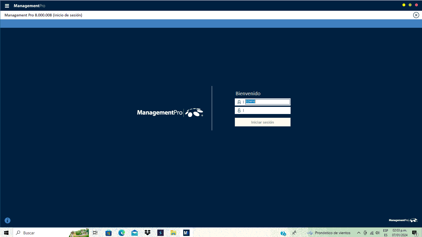Click the info icon at bottom left

coord(7,220)
